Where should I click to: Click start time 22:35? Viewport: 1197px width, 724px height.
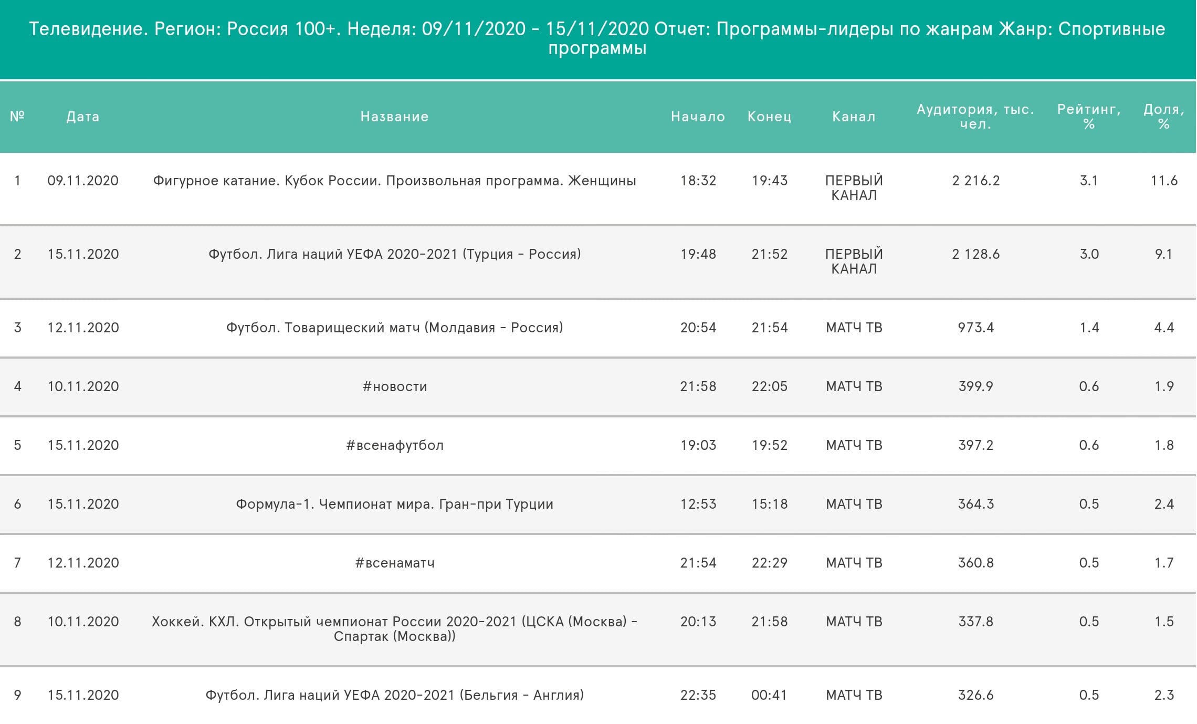click(x=698, y=695)
